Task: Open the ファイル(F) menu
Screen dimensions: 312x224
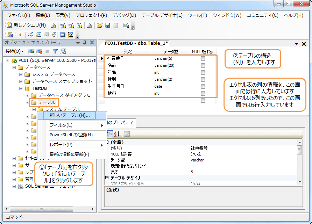Action: [x=19, y=15]
